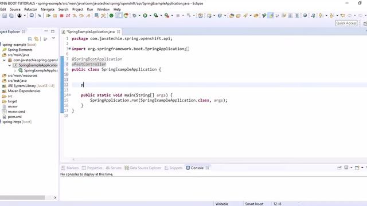Image resolution: width=367 pixels, height=206 pixels.
Task: Click the Open Perspective icon near Quick Access
Action: point(365,23)
